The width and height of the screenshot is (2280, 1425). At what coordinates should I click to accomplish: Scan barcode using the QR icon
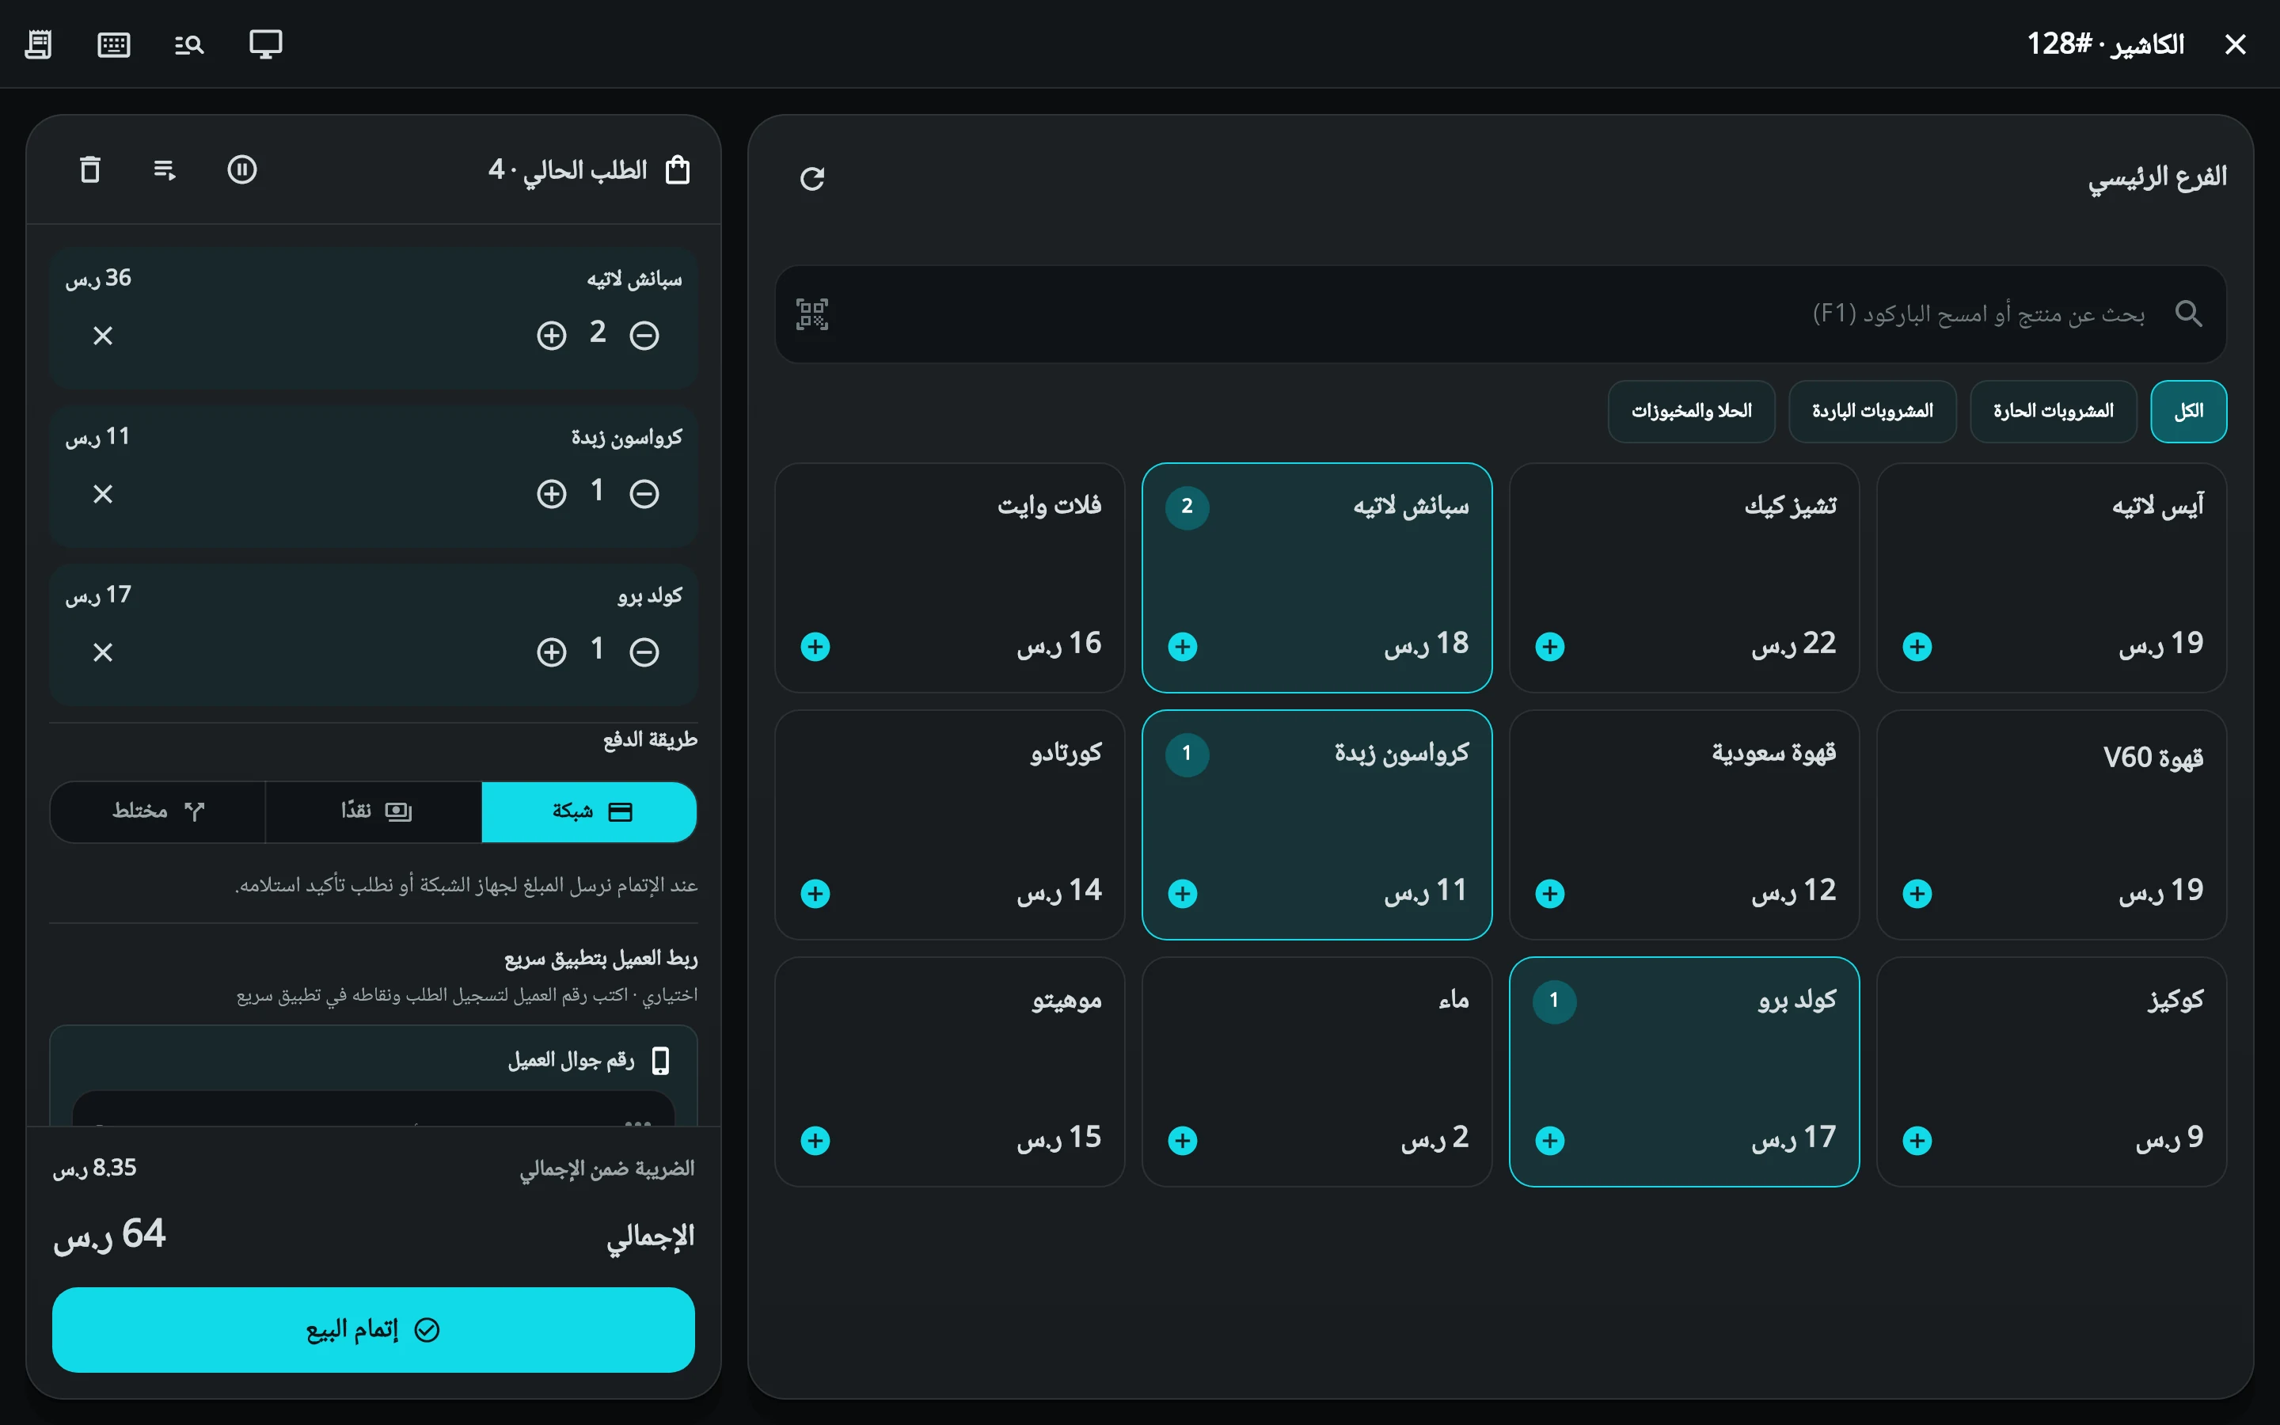click(x=812, y=313)
